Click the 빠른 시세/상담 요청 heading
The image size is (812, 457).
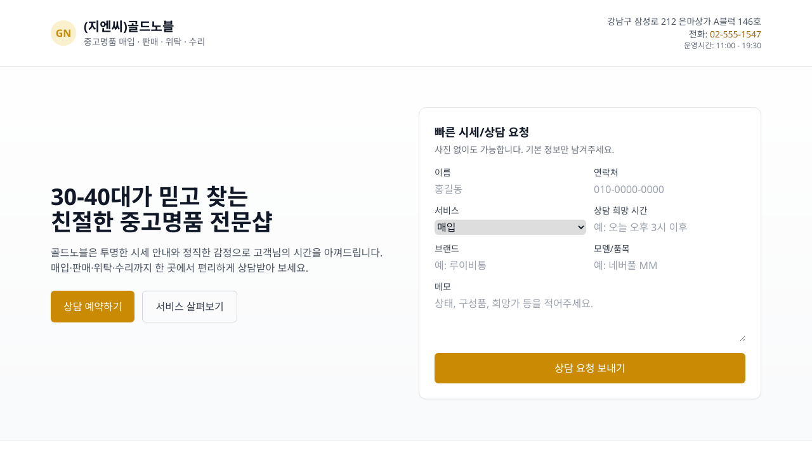pos(481,132)
